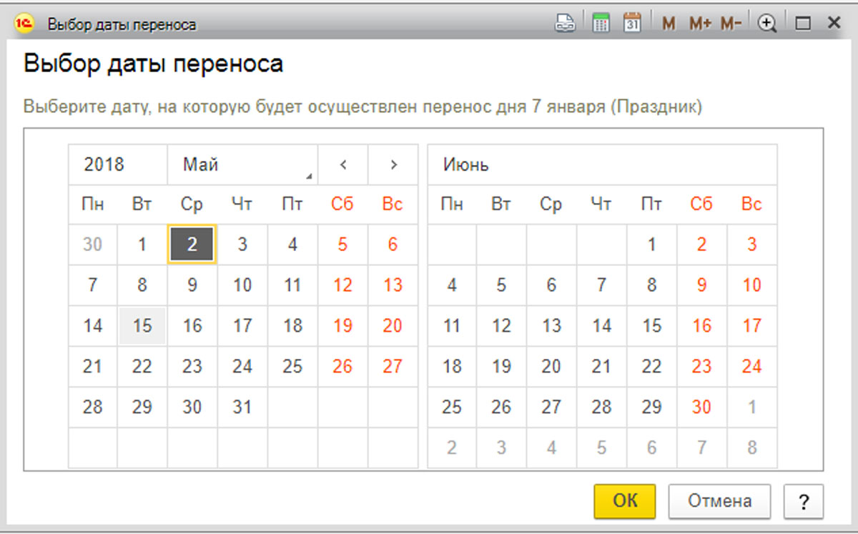Image resolution: width=858 pixels, height=534 pixels.
Task: Select June 11 in the calendar
Action: [x=451, y=326]
